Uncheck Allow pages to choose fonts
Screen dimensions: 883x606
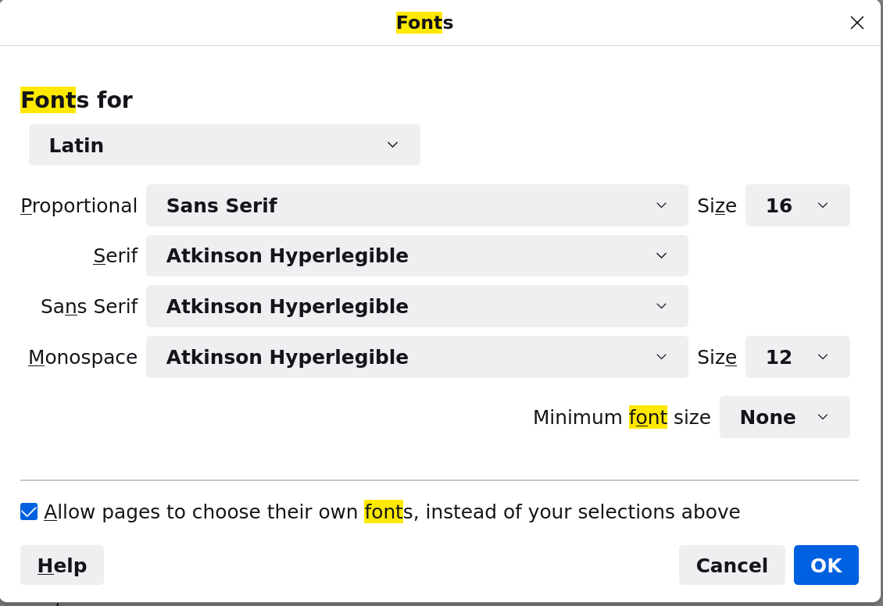click(29, 512)
